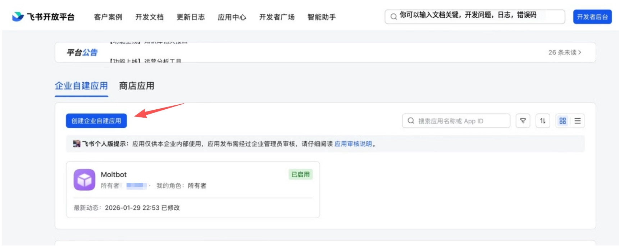
Task: Click the 开发者后台 button
Action: click(x=592, y=17)
